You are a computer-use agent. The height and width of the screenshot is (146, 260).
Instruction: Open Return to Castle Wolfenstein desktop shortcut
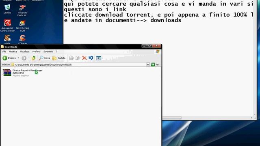23,10
